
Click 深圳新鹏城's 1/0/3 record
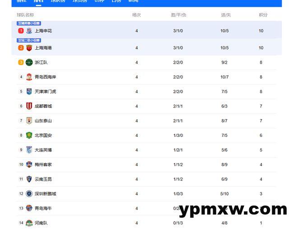178,194
